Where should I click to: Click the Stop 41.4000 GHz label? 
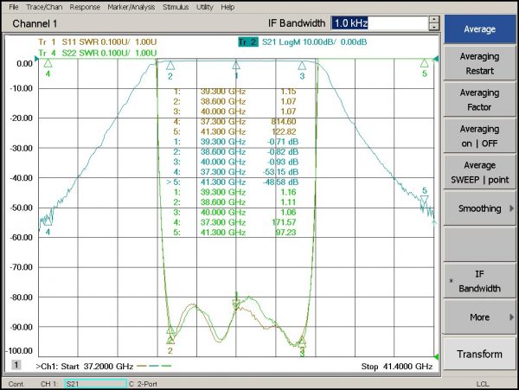click(x=397, y=367)
